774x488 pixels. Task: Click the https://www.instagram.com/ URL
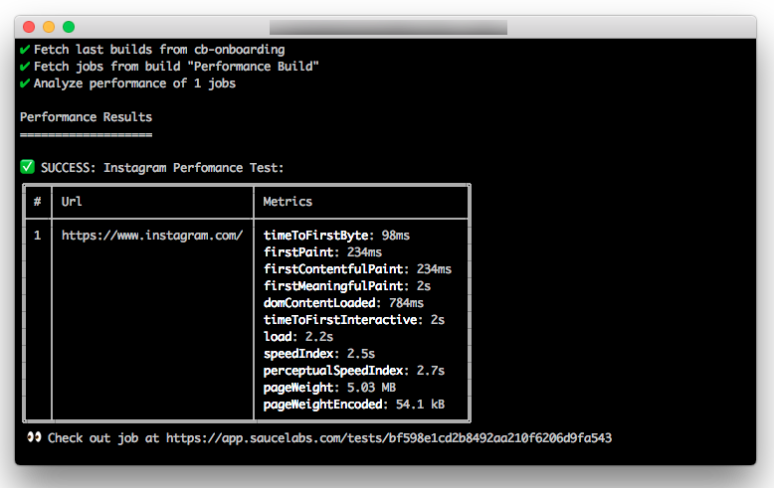151,236
